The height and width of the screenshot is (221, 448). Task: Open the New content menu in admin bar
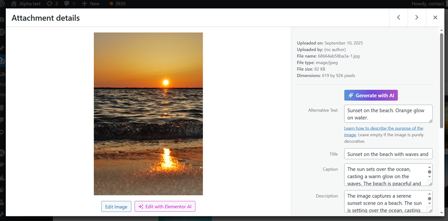tap(91, 4)
